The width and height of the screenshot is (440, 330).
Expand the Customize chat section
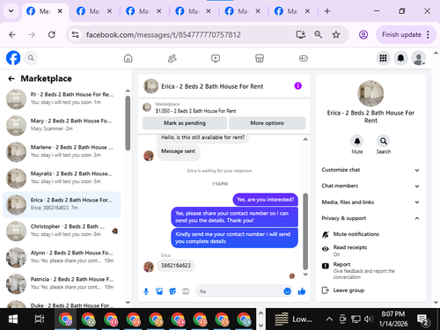(370, 170)
